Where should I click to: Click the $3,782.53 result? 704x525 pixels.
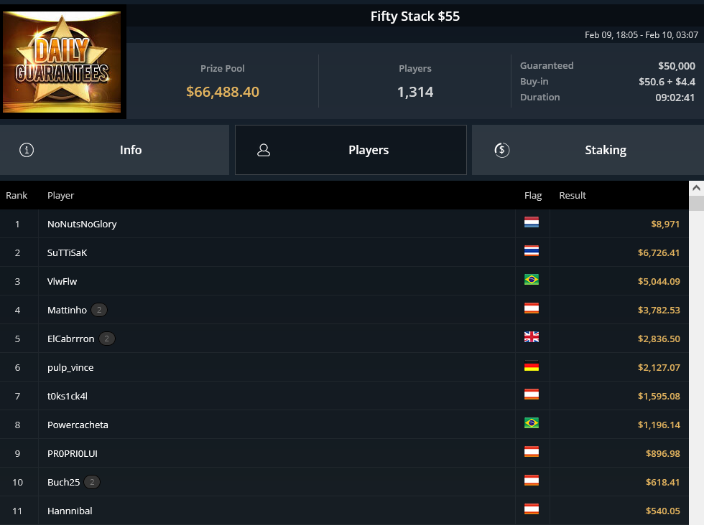coord(659,311)
